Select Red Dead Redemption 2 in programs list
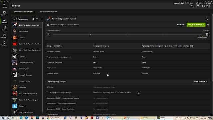This screenshot has width=213, height=120. [x=27, y=94]
